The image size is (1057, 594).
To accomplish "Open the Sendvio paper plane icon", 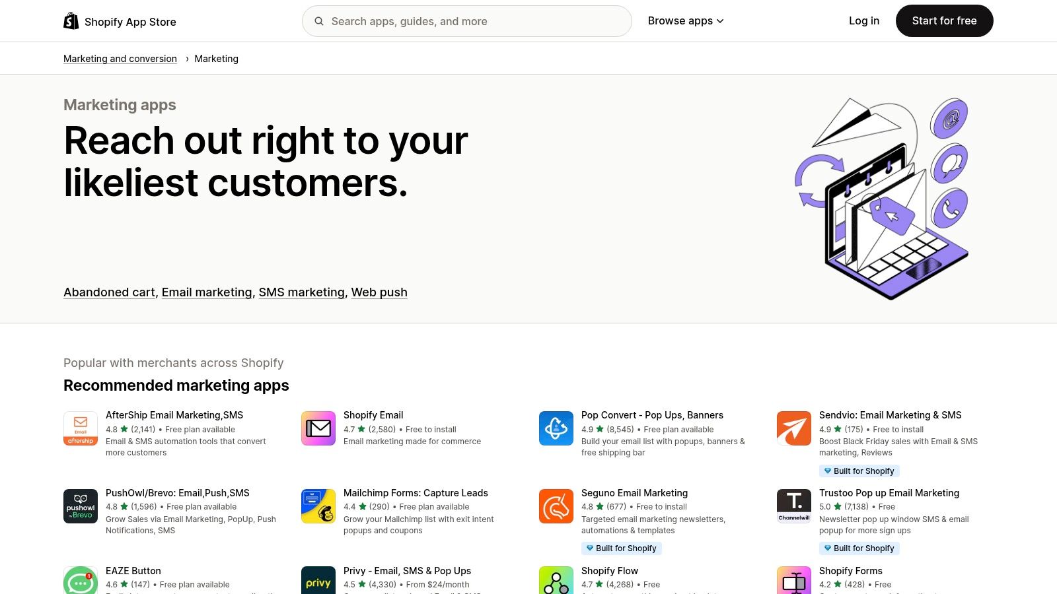I will (793, 428).
